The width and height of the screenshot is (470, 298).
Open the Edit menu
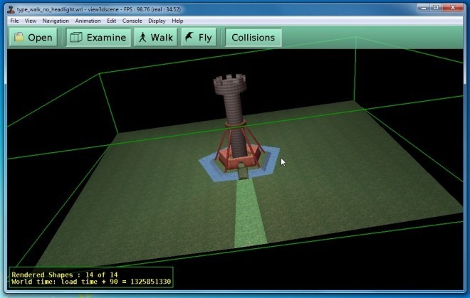(112, 21)
